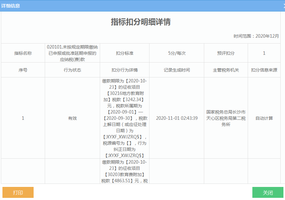
Task: Click the 预评扣分 label cell
Action: (226, 53)
